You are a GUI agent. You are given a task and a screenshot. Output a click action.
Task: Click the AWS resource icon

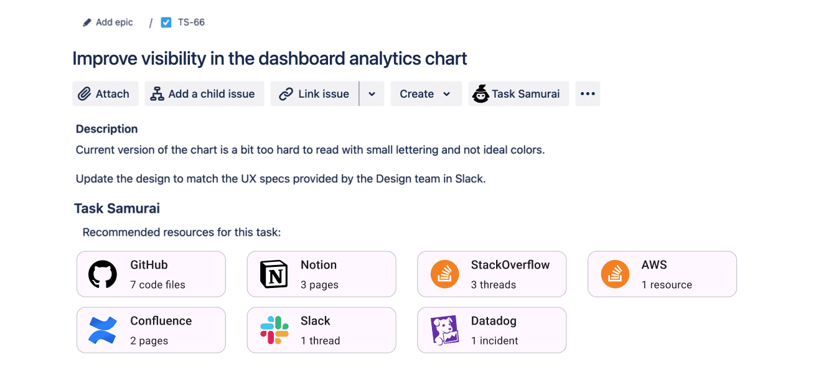614,274
